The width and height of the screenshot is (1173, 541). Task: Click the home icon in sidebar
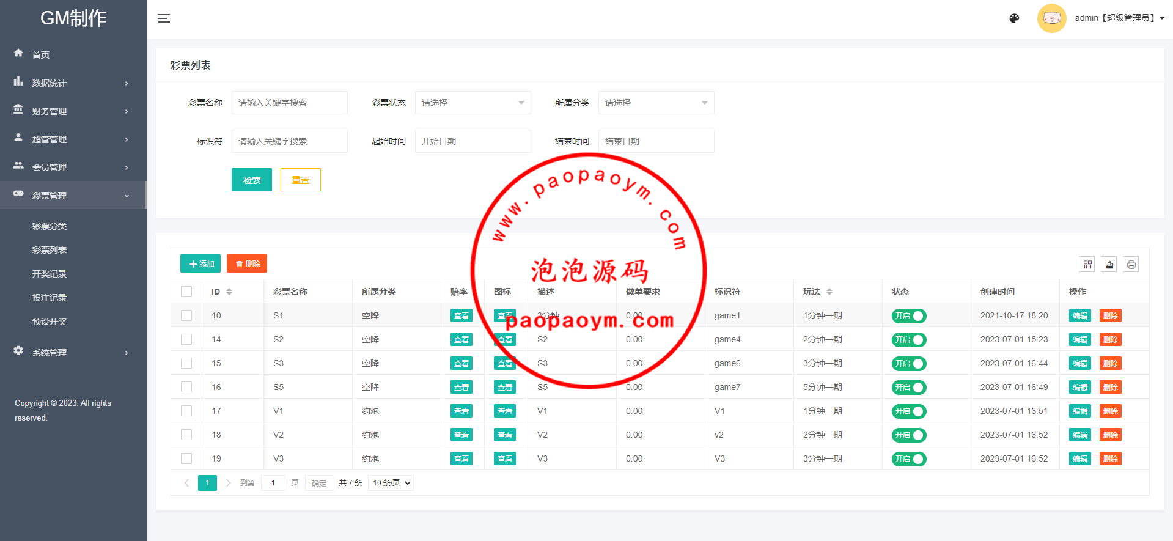click(18, 54)
